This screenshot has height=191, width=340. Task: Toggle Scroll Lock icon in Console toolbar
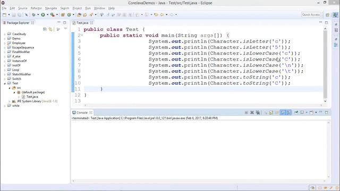pyautogui.click(x=271, y=112)
